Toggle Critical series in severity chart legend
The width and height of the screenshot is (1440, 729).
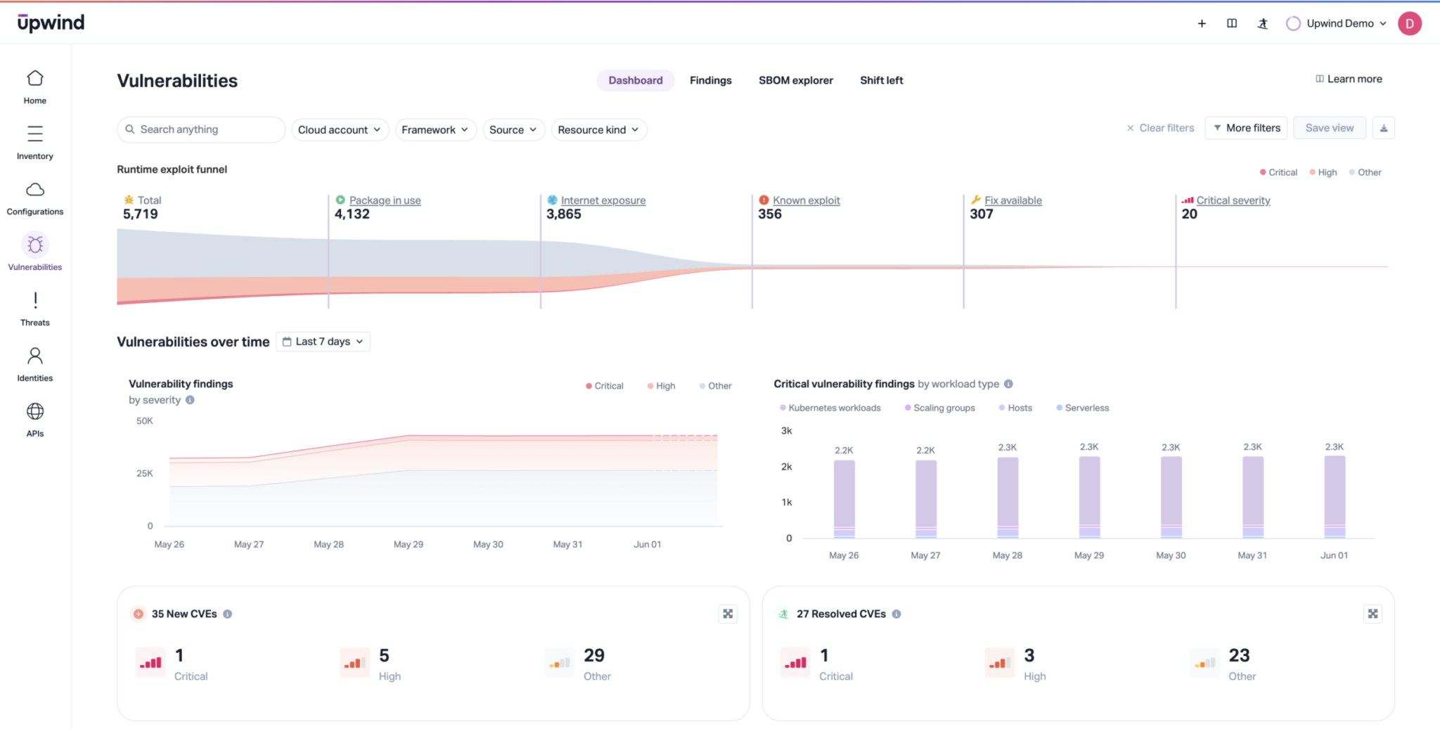tap(605, 386)
